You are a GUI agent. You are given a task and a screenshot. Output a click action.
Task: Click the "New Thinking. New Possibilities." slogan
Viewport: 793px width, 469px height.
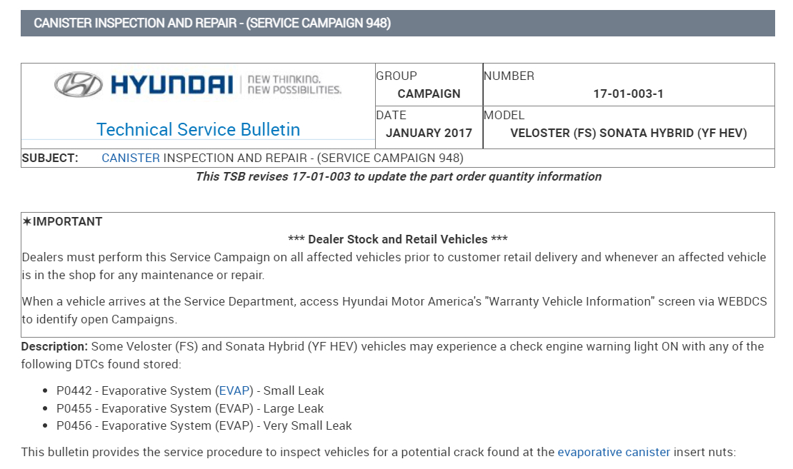coord(294,85)
